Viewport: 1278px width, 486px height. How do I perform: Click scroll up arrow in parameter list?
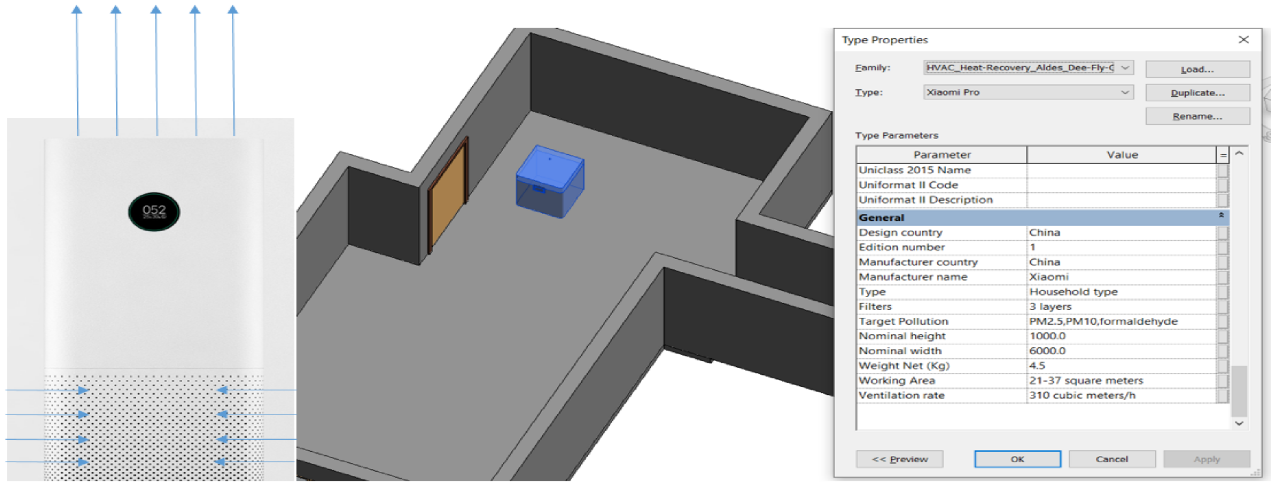point(1239,154)
